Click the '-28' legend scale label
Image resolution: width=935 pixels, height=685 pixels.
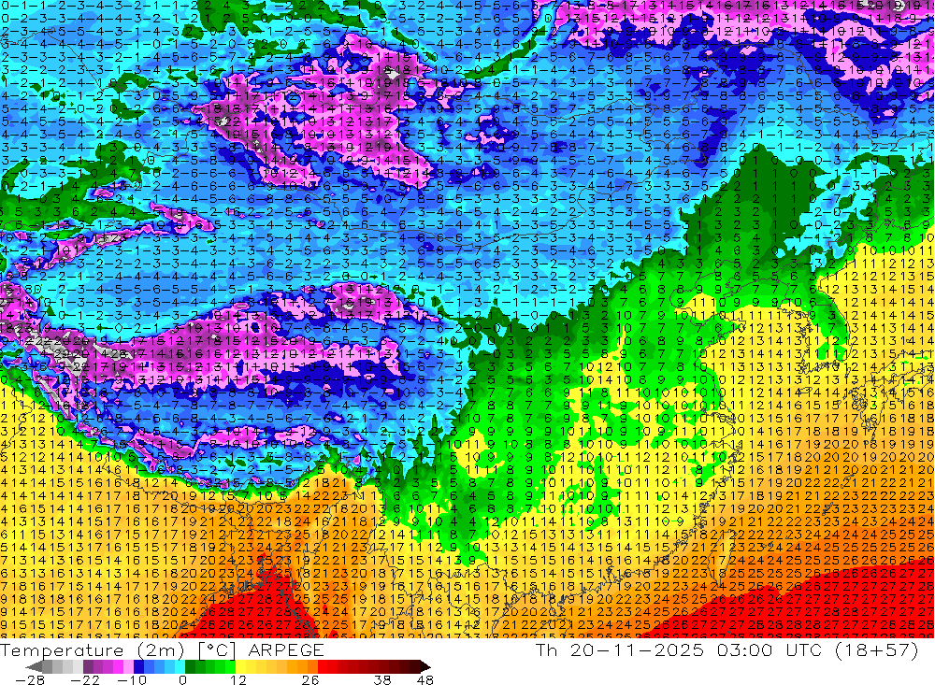[29, 679]
